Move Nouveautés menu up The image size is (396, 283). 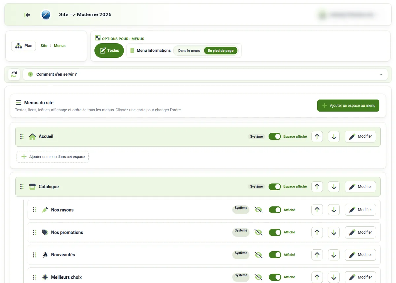coord(317,255)
